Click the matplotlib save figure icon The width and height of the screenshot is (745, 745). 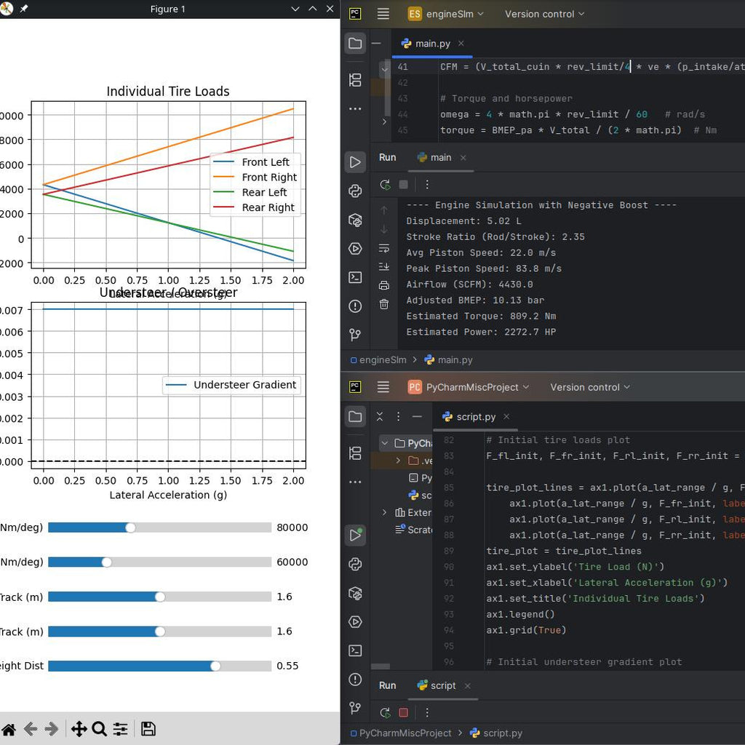click(x=148, y=729)
